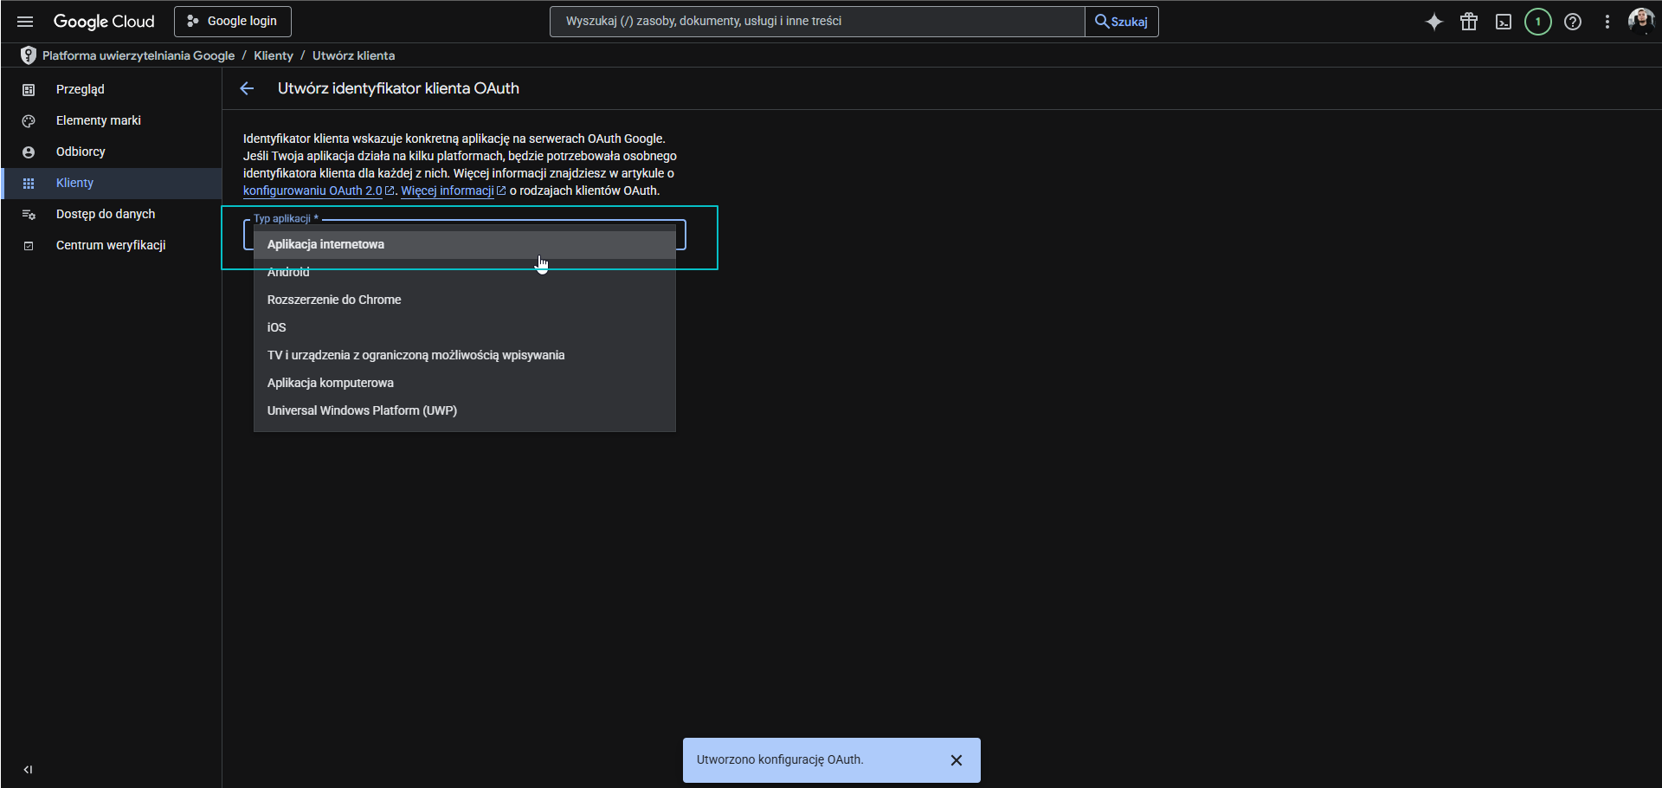Open the three-dot settings menu
Viewport: 1662px width, 788px height.
[x=1607, y=22]
